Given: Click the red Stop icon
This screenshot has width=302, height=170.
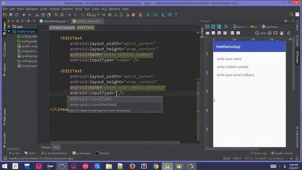Looking at the screenshot, I should [x=133, y=15].
